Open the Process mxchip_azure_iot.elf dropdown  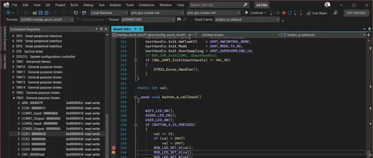point(47,20)
